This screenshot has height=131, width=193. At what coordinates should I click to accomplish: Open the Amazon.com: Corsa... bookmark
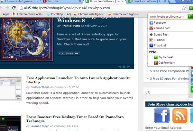pyautogui.click(x=28, y=14)
